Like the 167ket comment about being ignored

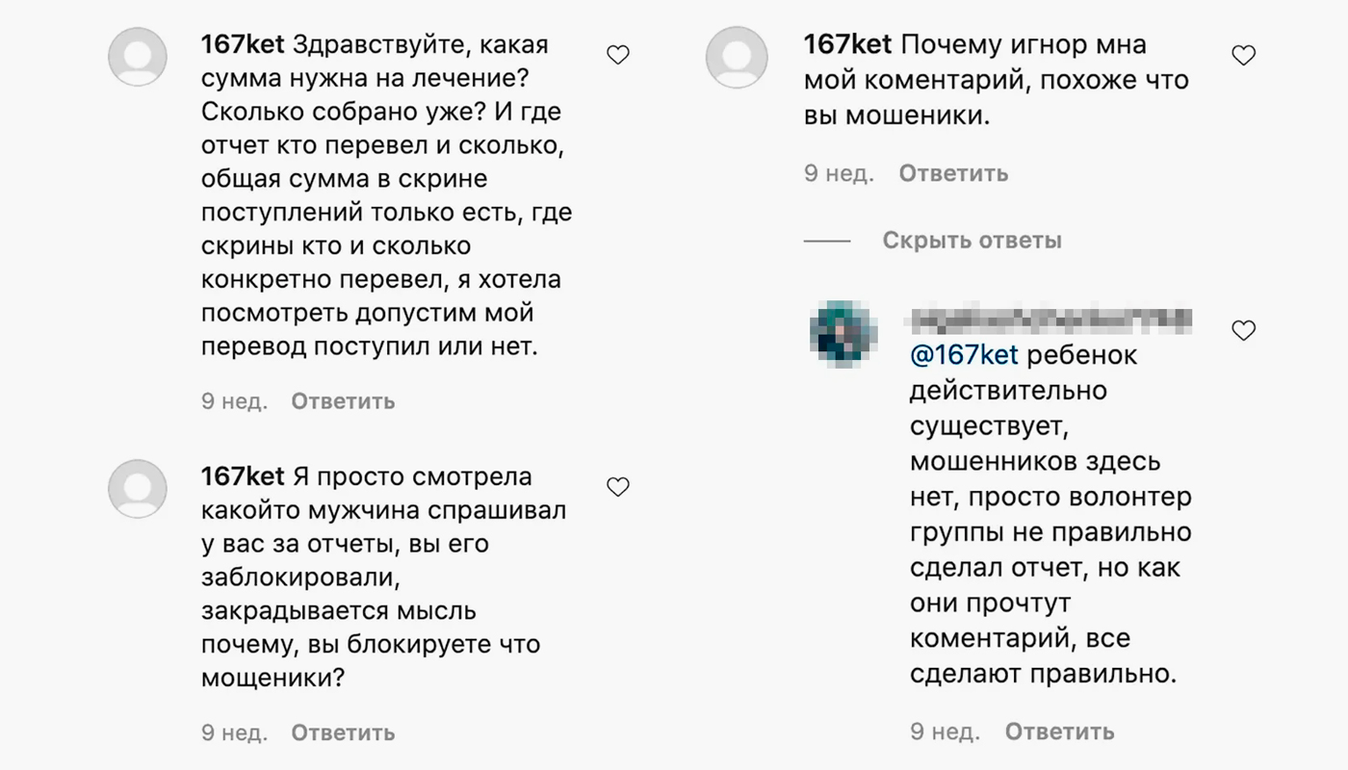click(x=1242, y=54)
